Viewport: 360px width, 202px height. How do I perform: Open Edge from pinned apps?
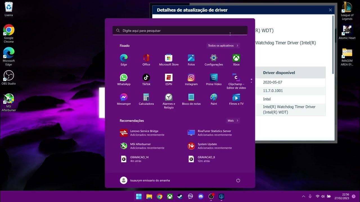124,60
